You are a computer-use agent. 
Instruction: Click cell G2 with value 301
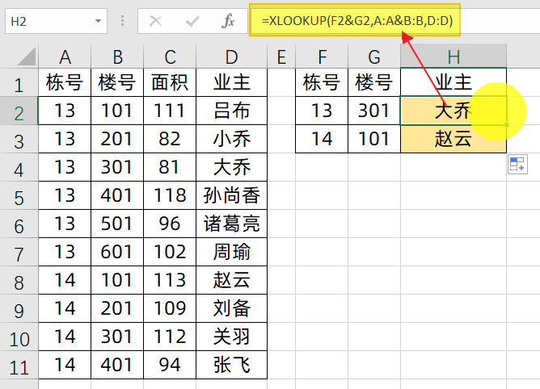point(374,111)
